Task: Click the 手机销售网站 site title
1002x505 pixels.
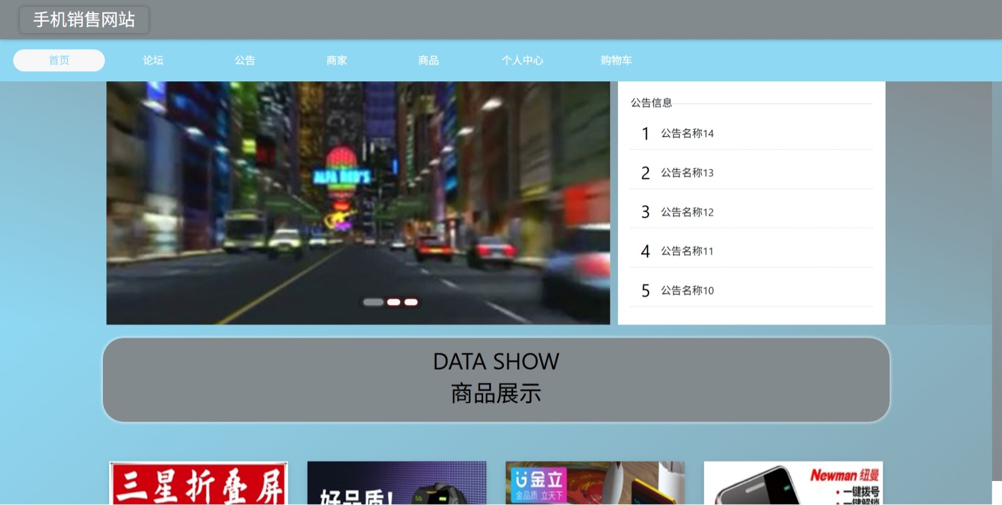Action: pyautogui.click(x=84, y=20)
